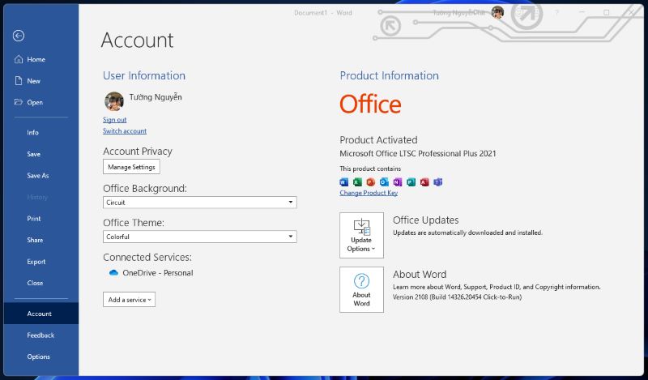Click the Word app icon under product contains
Image resolution: width=648 pixels, height=380 pixels.
[343, 182]
